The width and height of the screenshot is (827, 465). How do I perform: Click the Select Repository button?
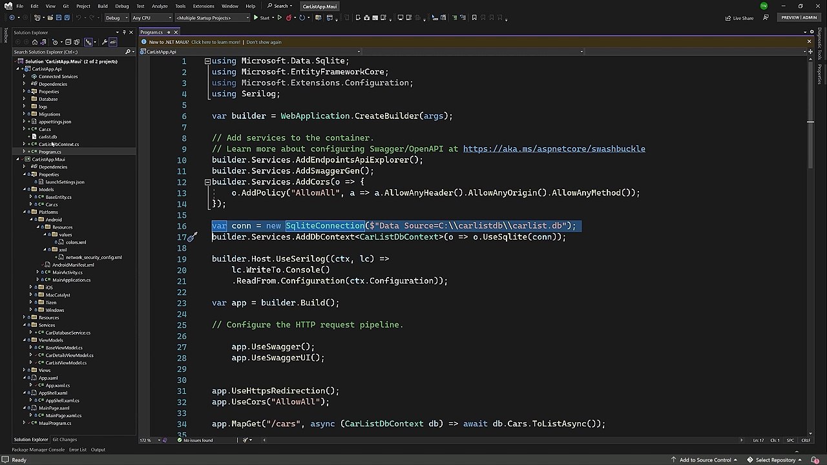point(775,460)
